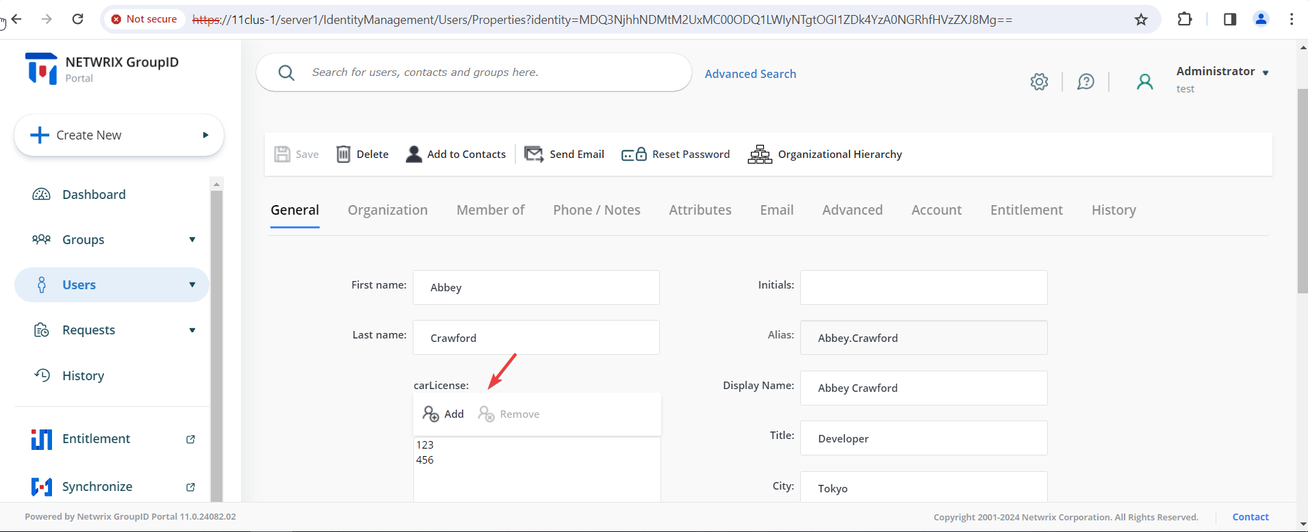Image resolution: width=1308 pixels, height=532 pixels.
Task: Expand the Groups menu arrow
Action: (x=192, y=239)
